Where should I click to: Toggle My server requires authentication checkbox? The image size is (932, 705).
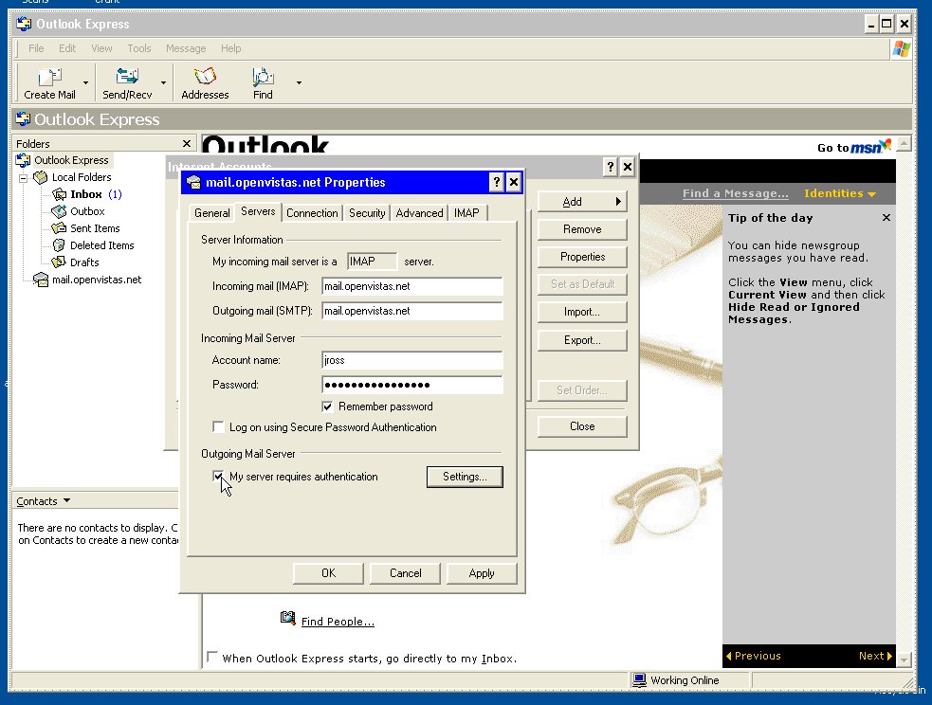(x=218, y=477)
